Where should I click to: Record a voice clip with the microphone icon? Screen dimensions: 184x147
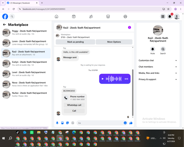[x=57, y=123]
